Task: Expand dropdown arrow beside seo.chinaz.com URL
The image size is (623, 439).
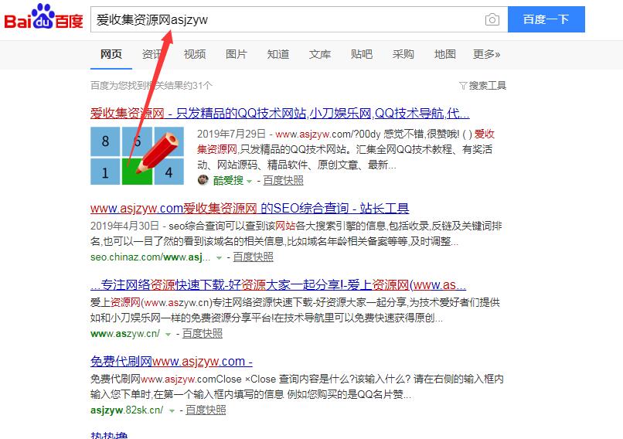Action: [219, 258]
